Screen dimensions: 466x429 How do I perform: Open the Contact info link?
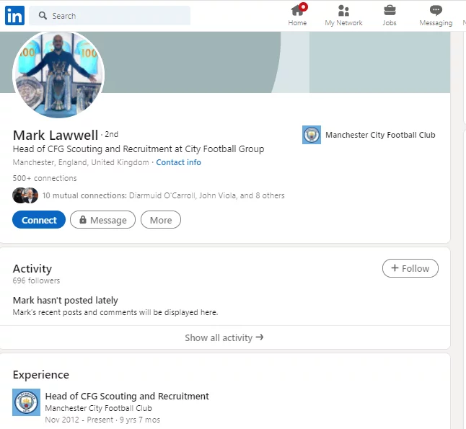point(178,162)
